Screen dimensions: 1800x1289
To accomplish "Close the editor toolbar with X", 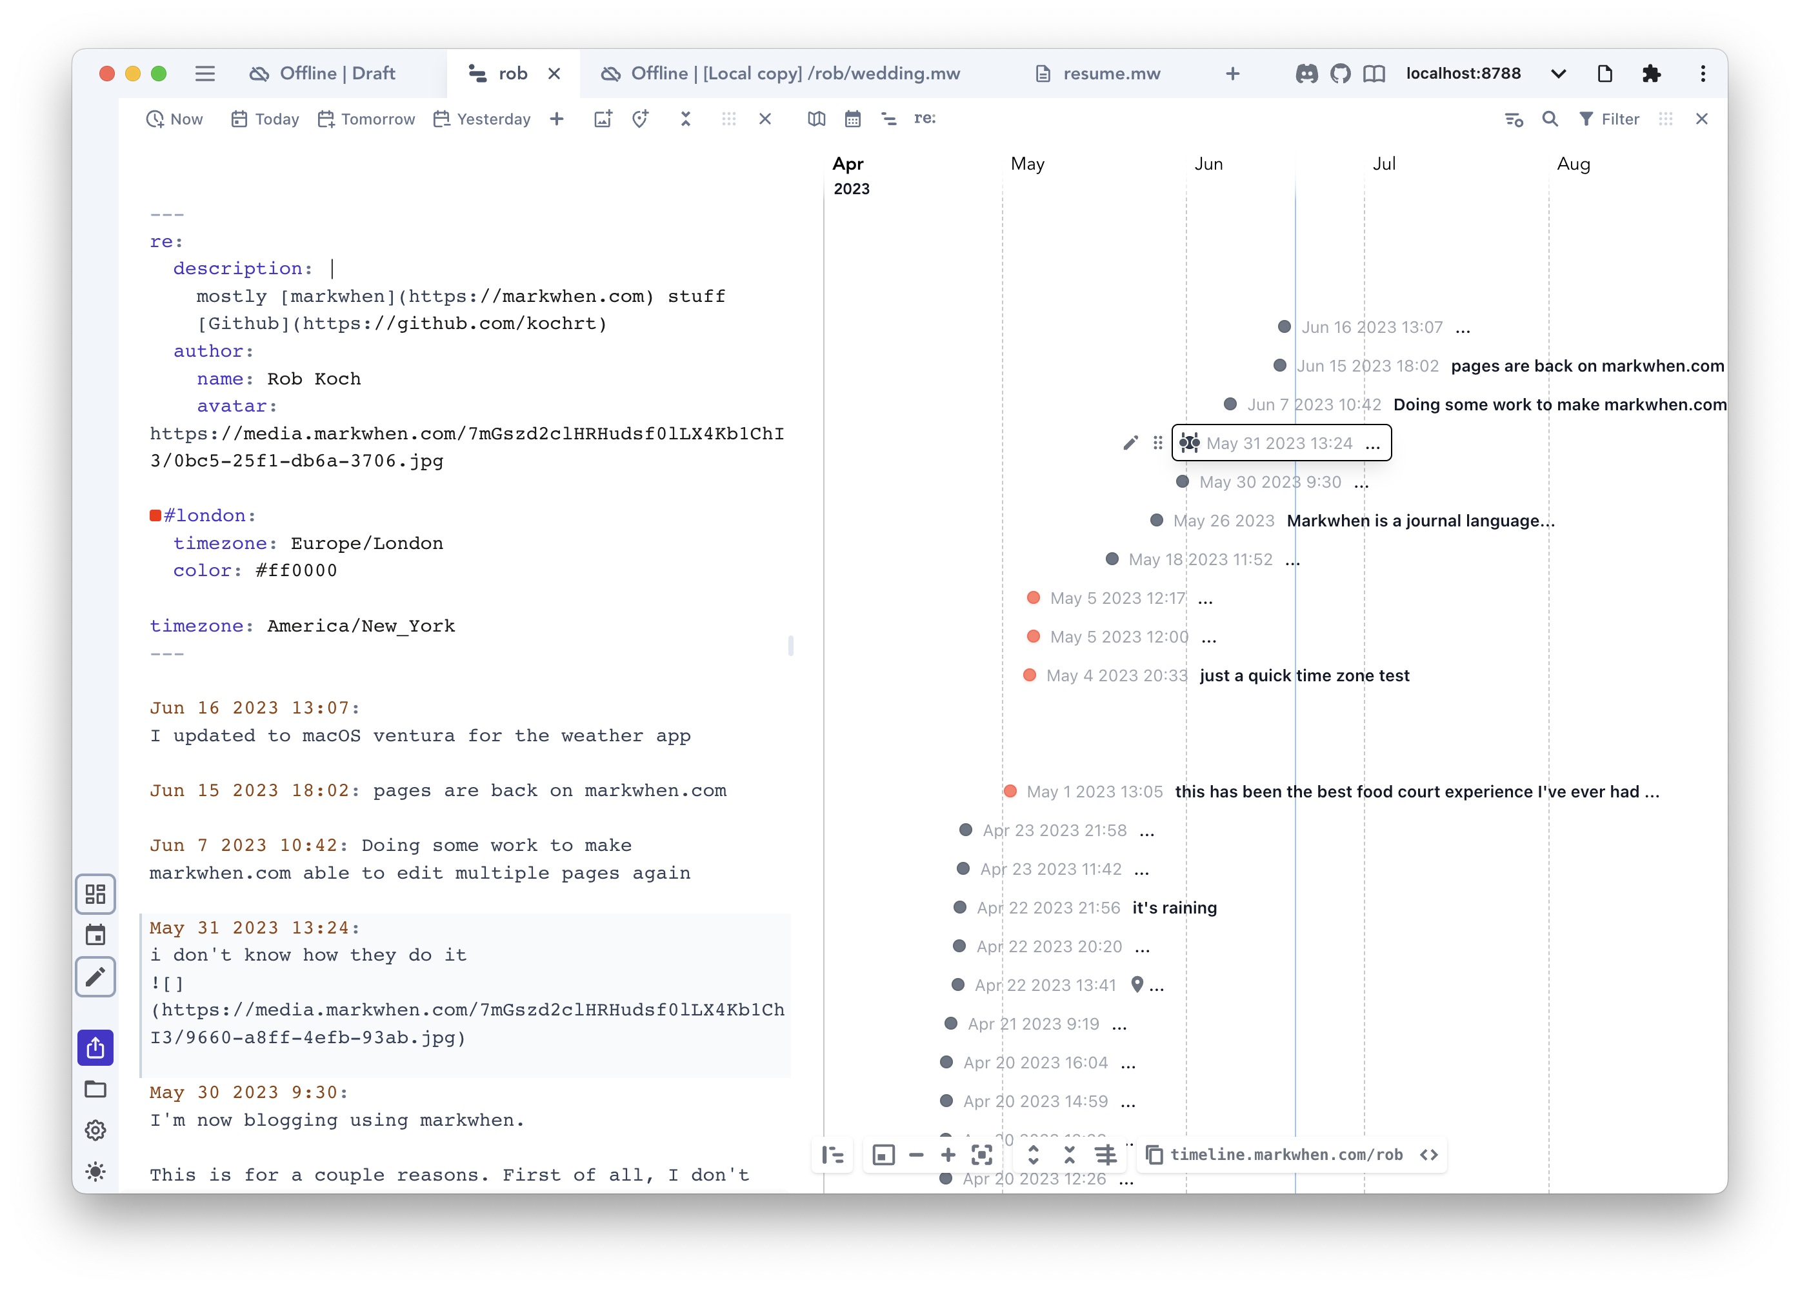I will coord(765,119).
